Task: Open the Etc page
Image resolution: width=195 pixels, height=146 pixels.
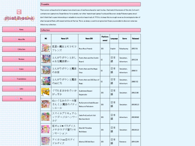Action: [x=19, y=98]
